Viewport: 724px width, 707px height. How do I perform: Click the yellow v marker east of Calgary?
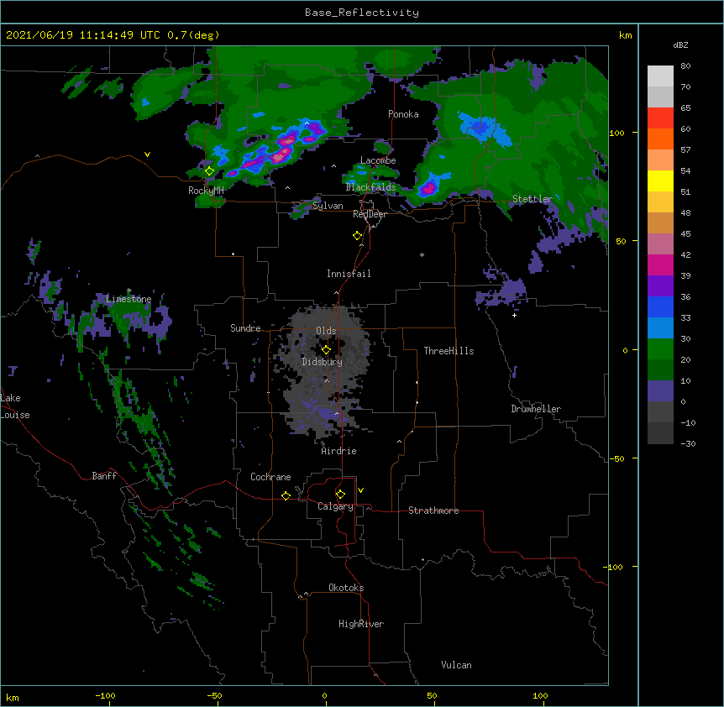360,490
